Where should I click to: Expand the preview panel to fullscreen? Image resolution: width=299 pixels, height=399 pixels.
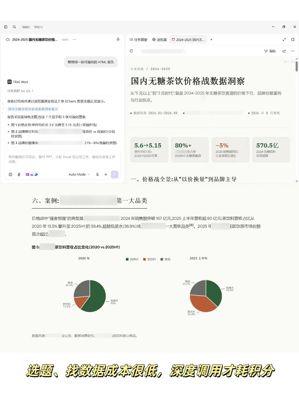284,40
